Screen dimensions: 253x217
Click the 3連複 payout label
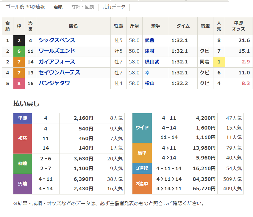point(142,168)
